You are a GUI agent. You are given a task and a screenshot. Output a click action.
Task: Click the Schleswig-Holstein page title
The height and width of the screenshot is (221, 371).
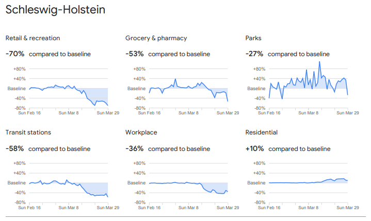pyautogui.click(x=62, y=10)
